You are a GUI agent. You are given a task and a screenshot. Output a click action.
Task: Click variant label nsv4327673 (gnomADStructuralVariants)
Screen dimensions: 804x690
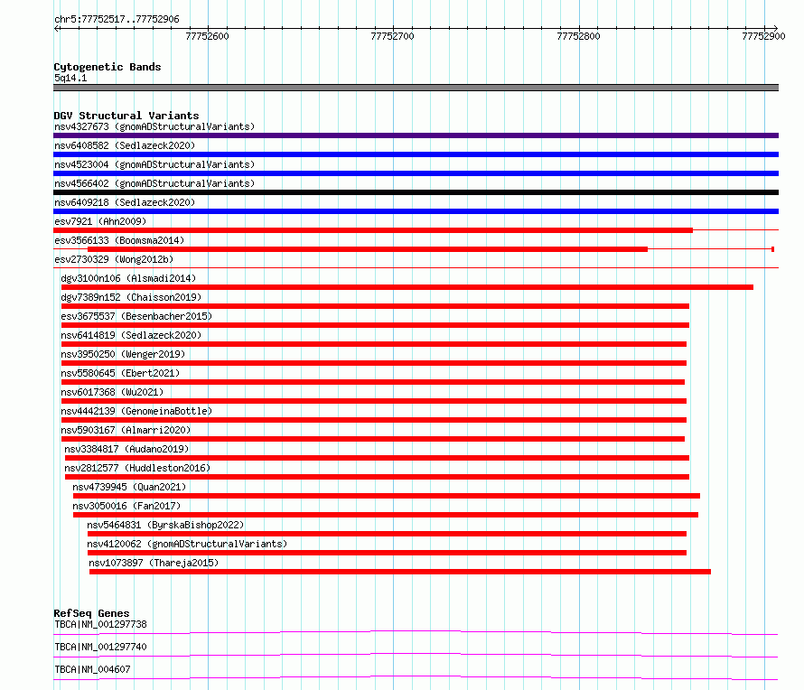coord(154,126)
